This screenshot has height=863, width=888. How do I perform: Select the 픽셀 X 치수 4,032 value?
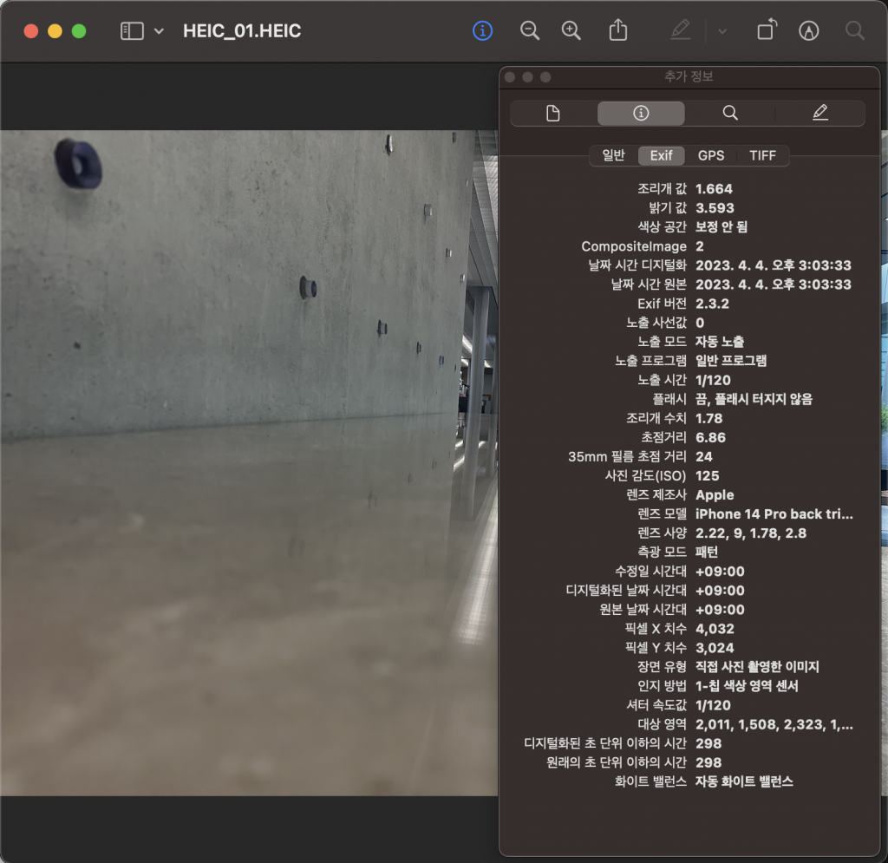pyautogui.click(x=715, y=629)
